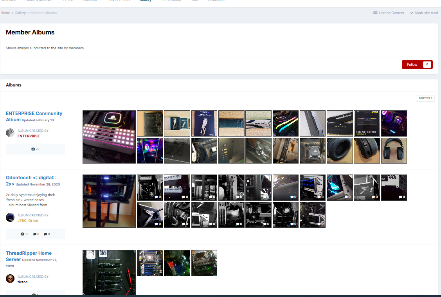This screenshot has width=441, height=297.
Task: Open the large Corsair RGB RAM cover thumbnail
Action: tap(109, 137)
